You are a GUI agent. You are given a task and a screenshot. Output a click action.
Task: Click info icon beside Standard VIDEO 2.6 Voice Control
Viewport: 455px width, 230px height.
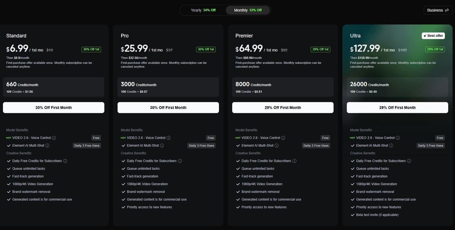pyautogui.click(x=54, y=138)
